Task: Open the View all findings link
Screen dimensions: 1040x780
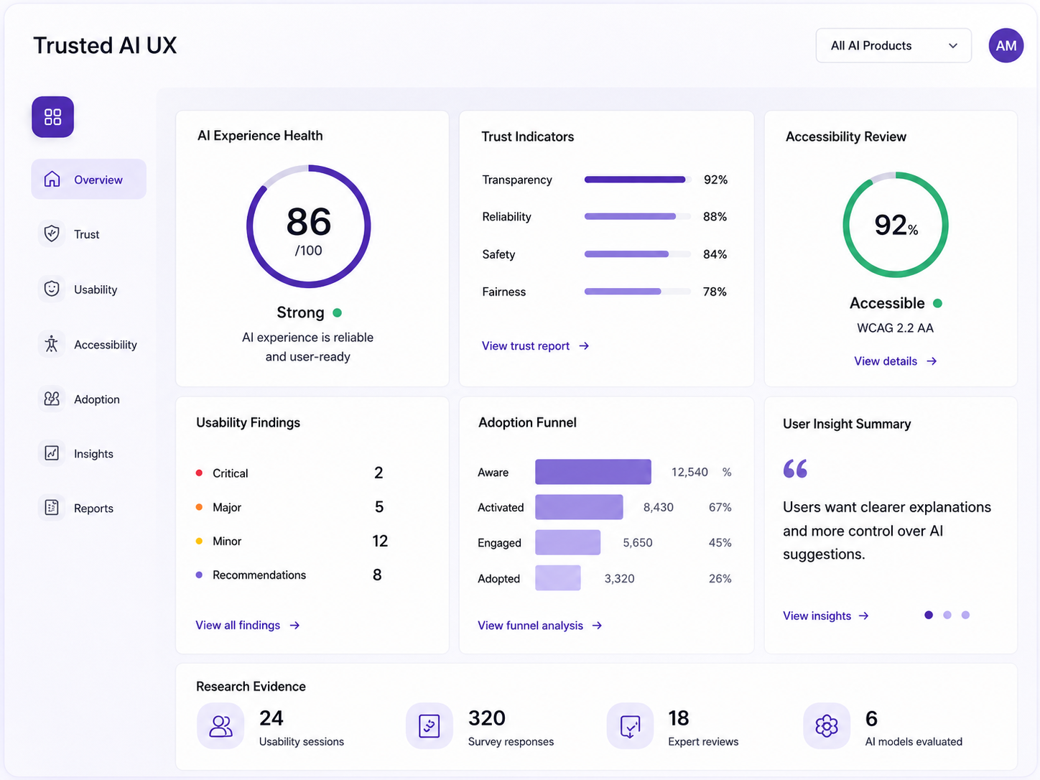Action: (238, 626)
